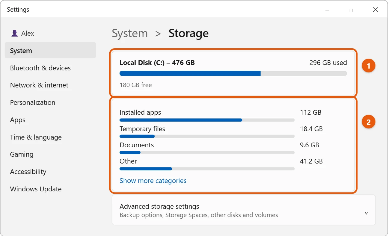Screen dimensions: 388x236
Task: Go to Windows Update
Action: tap(36, 189)
